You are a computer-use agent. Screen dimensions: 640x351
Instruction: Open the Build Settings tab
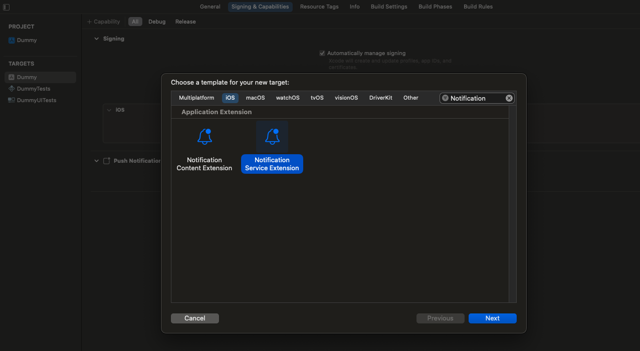click(x=389, y=7)
